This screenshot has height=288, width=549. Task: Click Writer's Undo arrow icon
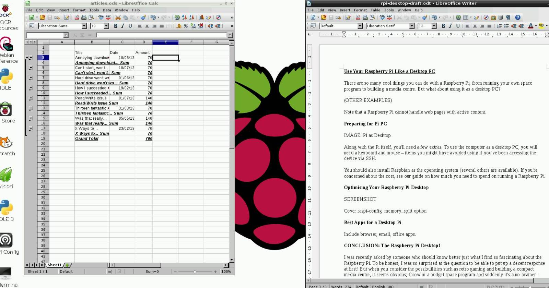[x=434, y=17]
